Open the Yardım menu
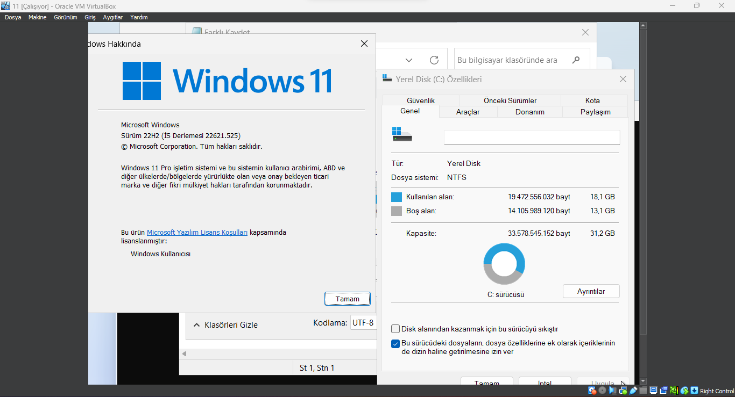 coord(139,17)
